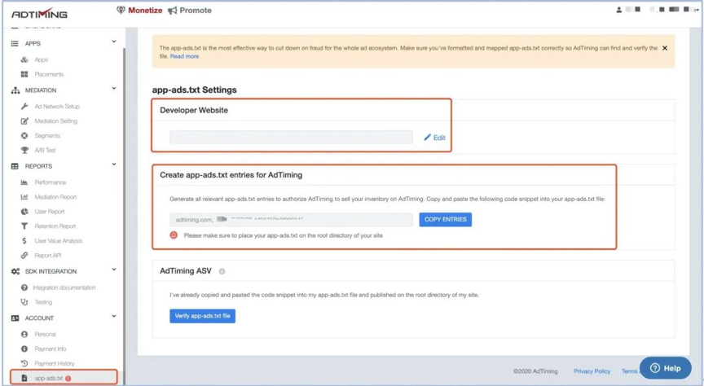Collapse the REPORTS sidebar section

point(113,164)
